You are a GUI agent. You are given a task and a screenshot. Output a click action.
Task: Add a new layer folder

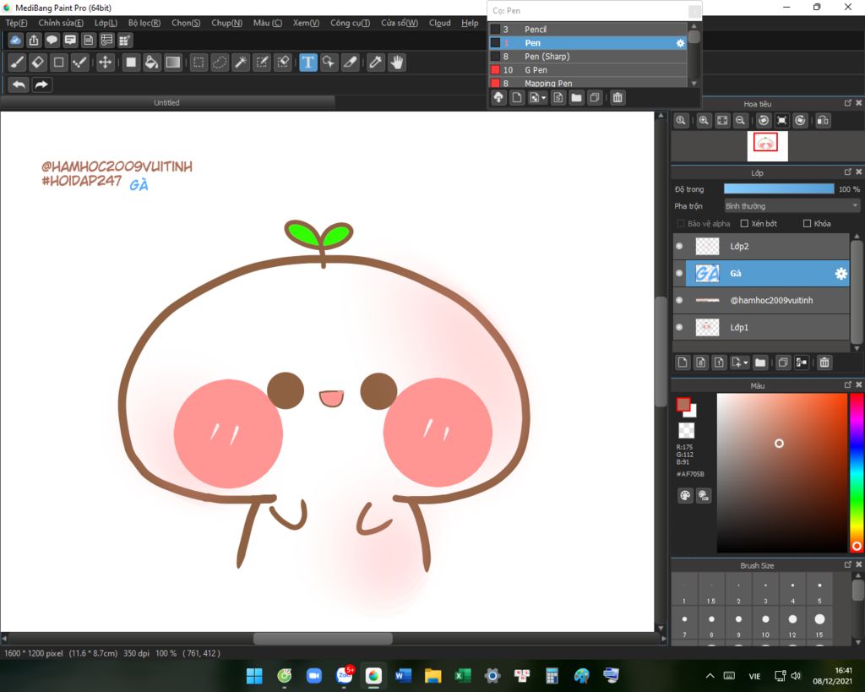(760, 362)
